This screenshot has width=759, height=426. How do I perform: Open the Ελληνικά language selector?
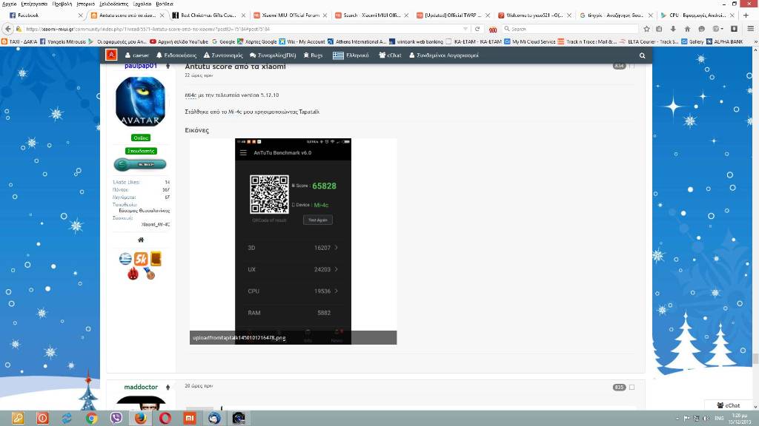click(351, 55)
